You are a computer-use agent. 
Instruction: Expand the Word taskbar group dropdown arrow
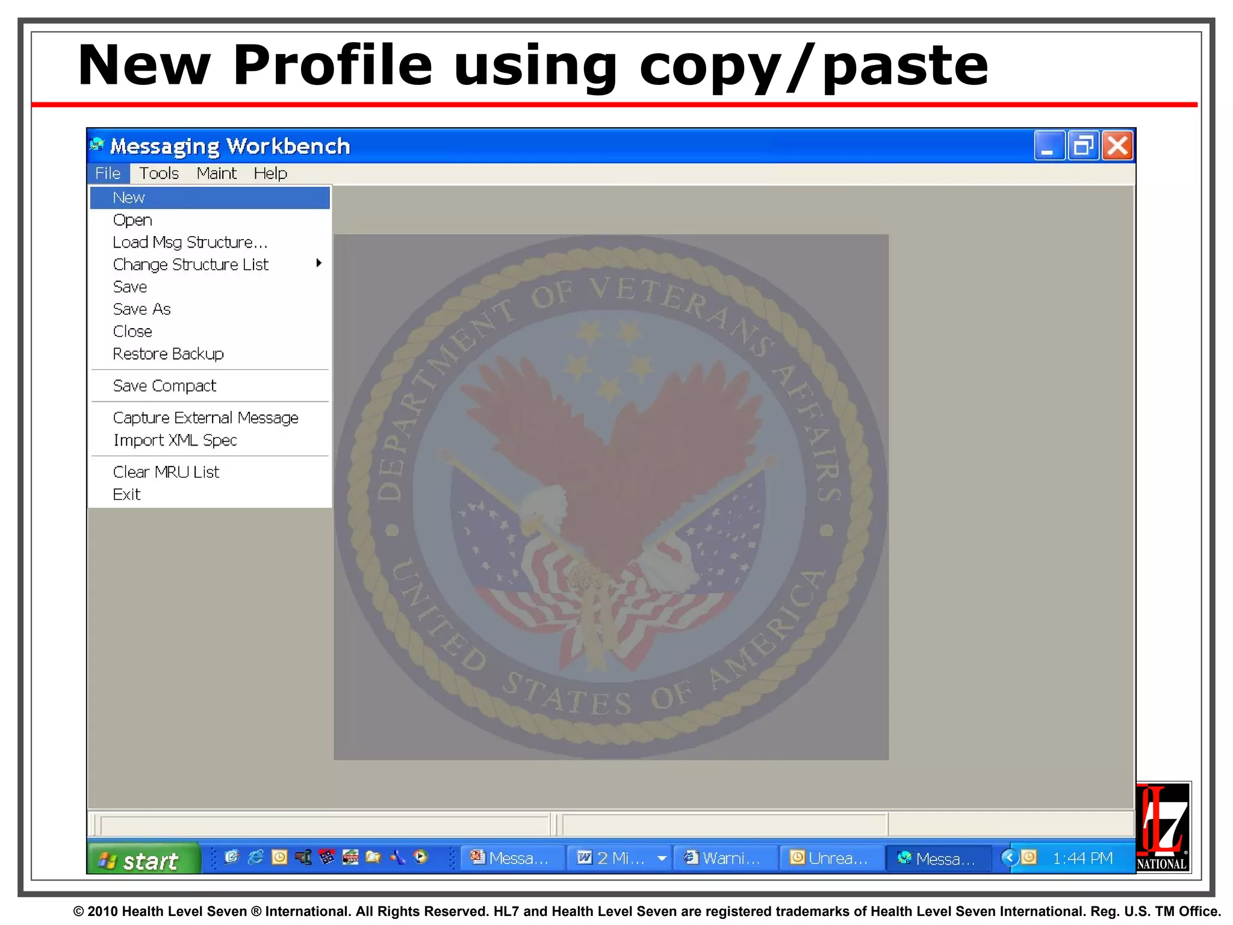pyautogui.click(x=662, y=858)
